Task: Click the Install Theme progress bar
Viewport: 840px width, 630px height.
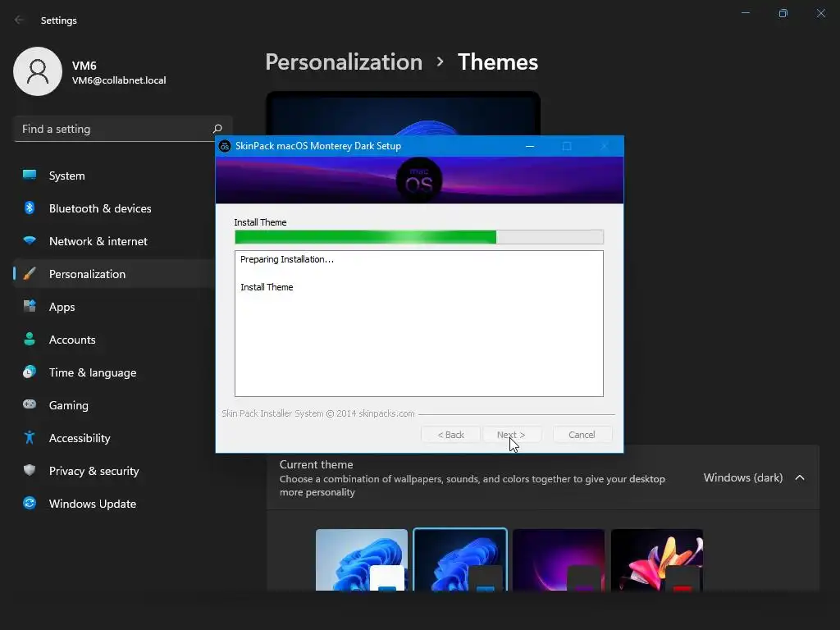Action: tap(419, 237)
